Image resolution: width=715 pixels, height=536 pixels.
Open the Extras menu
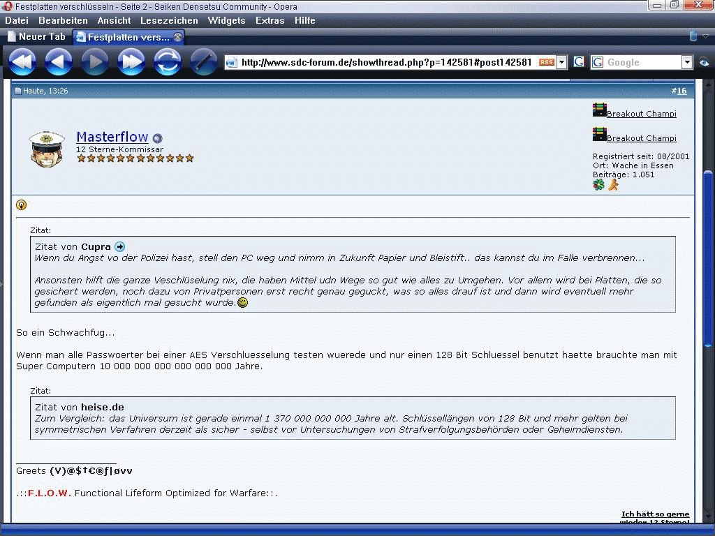(x=270, y=20)
